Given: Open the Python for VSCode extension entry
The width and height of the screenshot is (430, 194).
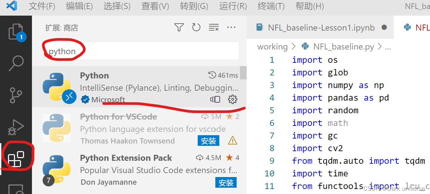Looking at the screenshot, I should [x=139, y=128].
